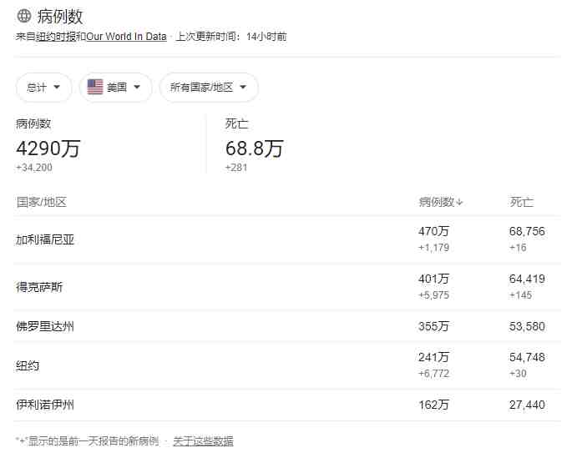577x458 pixels.
Task: Open the 所有国家/地区 dropdown
Action: [209, 88]
